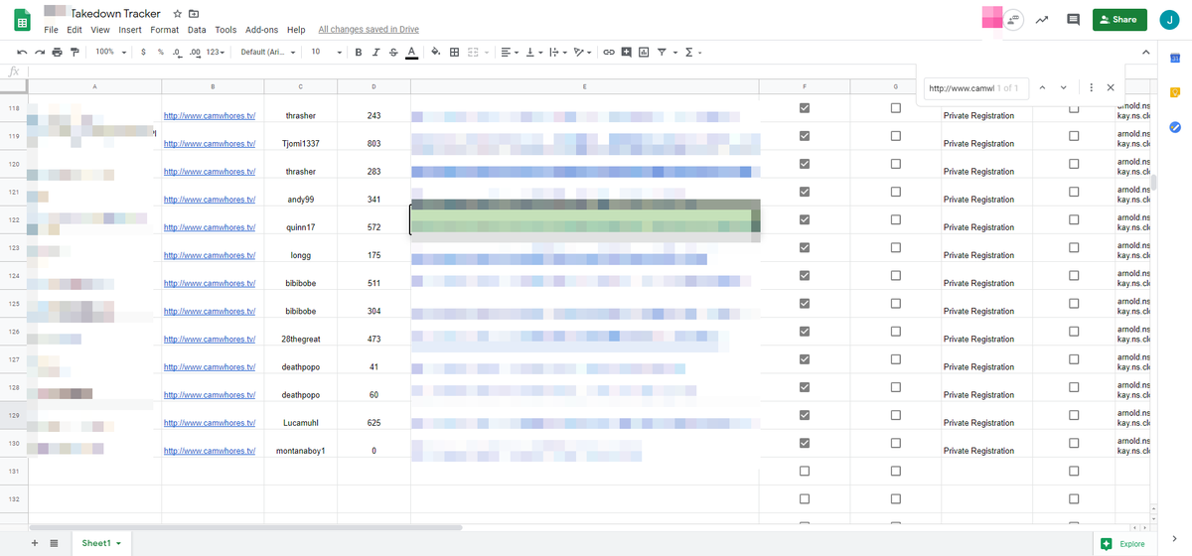Toggle bold formatting

click(359, 52)
